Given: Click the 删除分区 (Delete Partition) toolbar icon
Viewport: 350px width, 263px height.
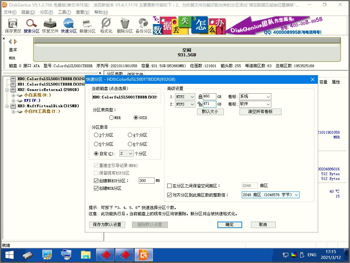Looking at the screenshot, I should [x=124, y=26].
